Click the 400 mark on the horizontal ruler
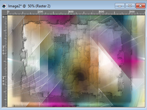This screenshot has width=147, height=110. coord(71,12)
